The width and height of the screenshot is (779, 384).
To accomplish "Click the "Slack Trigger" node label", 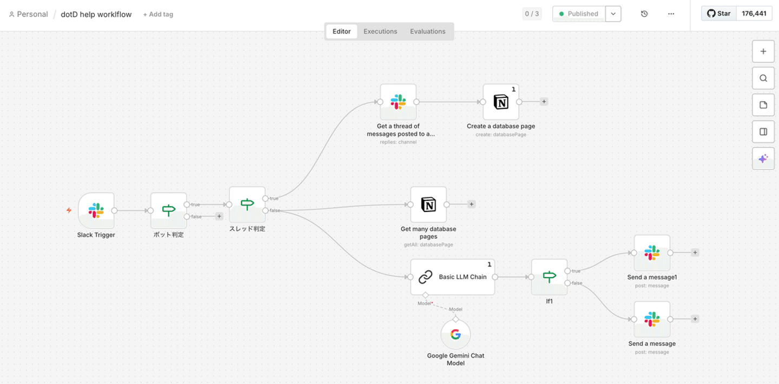I will 96,235.
